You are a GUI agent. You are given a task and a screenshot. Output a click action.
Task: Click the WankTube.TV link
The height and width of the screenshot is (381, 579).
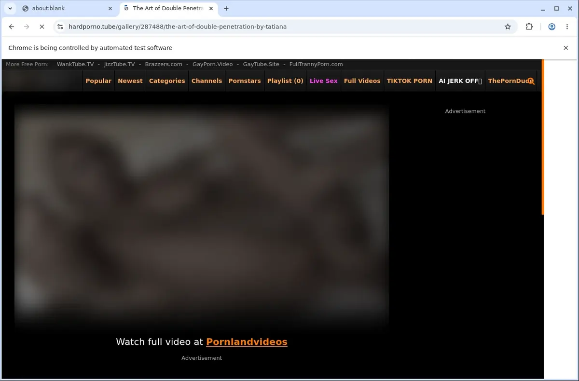tap(75, 64)
